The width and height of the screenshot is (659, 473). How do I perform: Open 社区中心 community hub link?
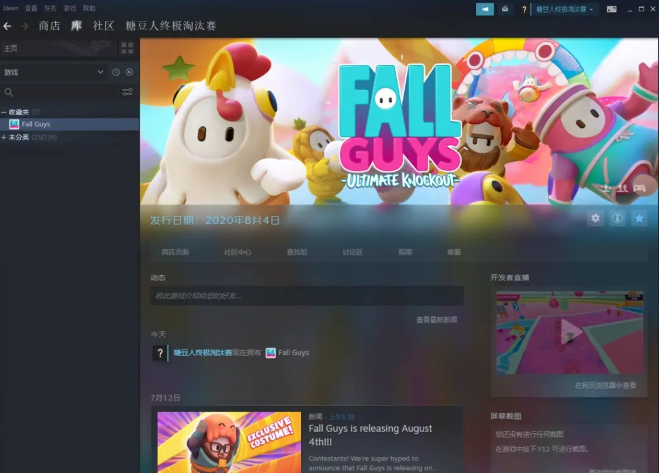(237, 252)
